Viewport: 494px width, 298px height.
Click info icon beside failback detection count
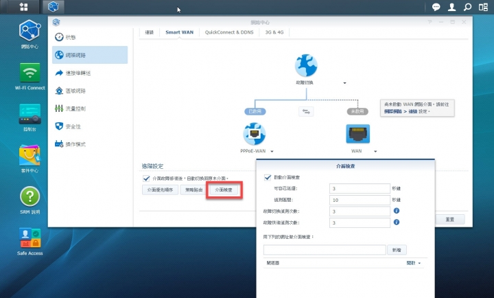397,222
